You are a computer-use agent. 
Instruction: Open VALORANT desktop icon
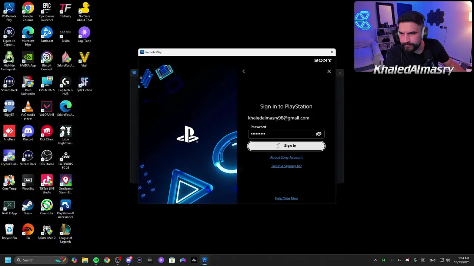[47, 109]
